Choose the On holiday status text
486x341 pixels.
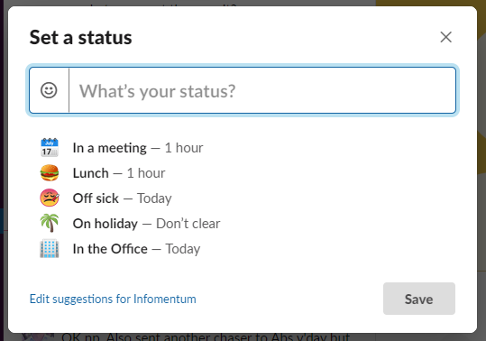(105, 224)
